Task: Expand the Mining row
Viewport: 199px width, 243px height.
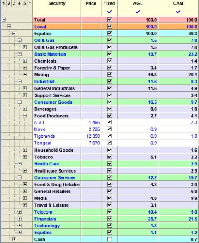Action: coord(24,75)
